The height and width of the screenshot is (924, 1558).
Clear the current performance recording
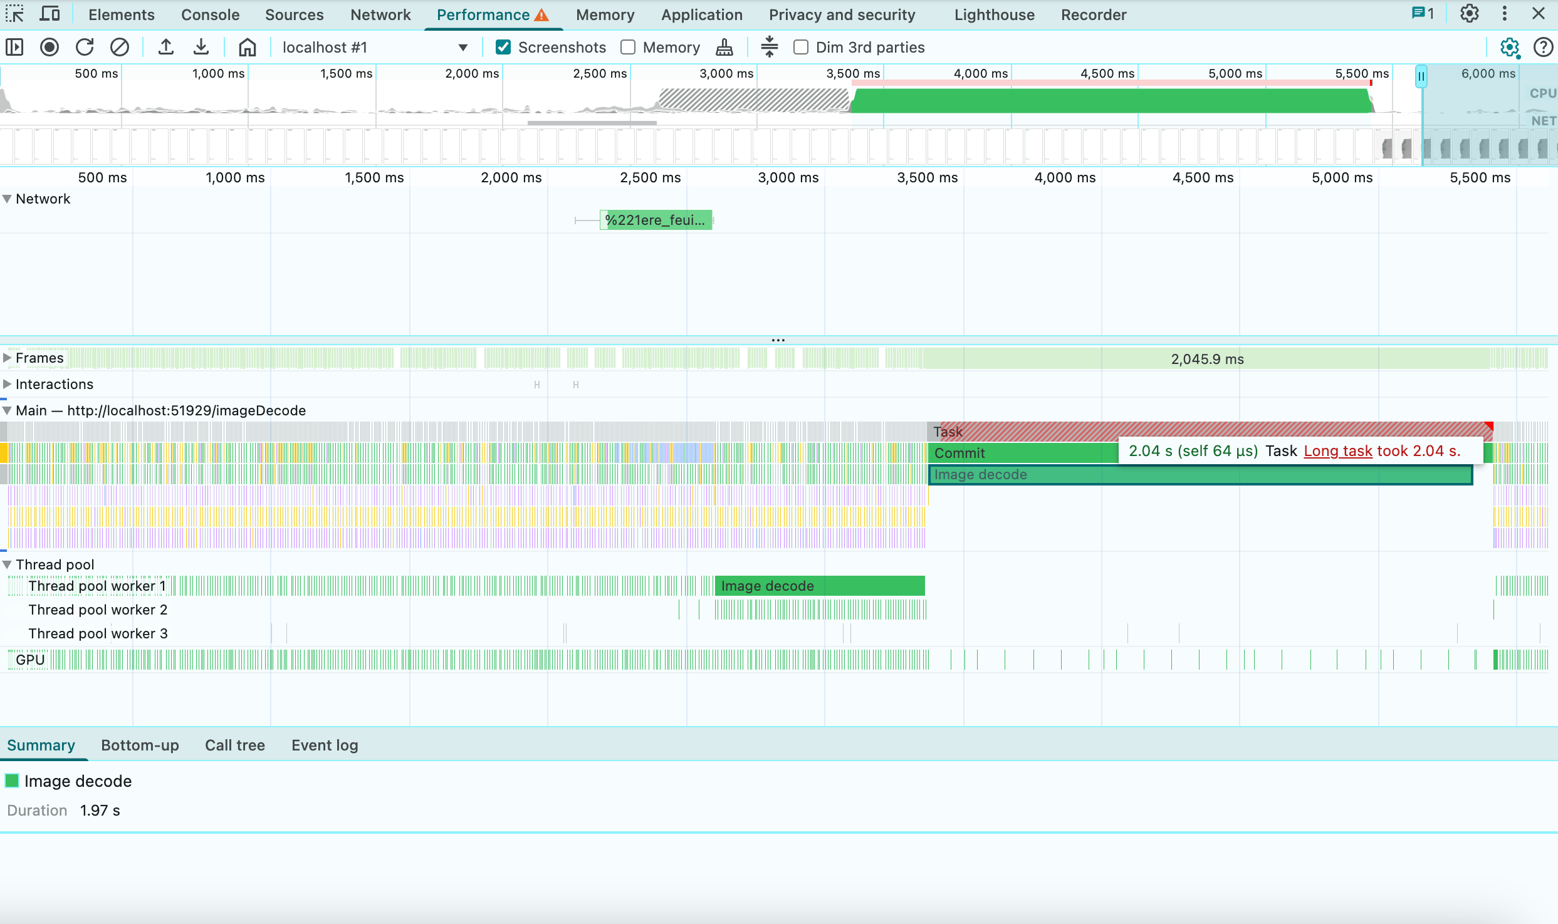tap(120, 47)
